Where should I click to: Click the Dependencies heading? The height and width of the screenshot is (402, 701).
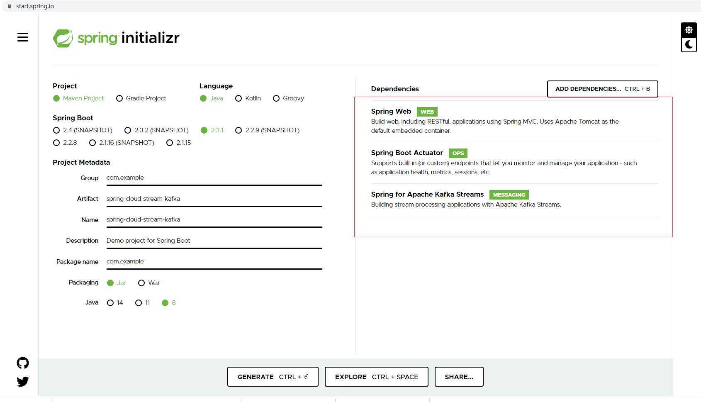pyautogui.click(x=395, y=89)
